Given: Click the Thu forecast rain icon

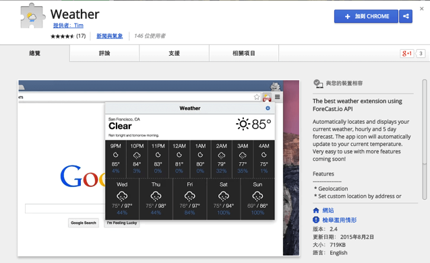Looking at the screenshot, I should pyautogui.click(x=156, y=196).
